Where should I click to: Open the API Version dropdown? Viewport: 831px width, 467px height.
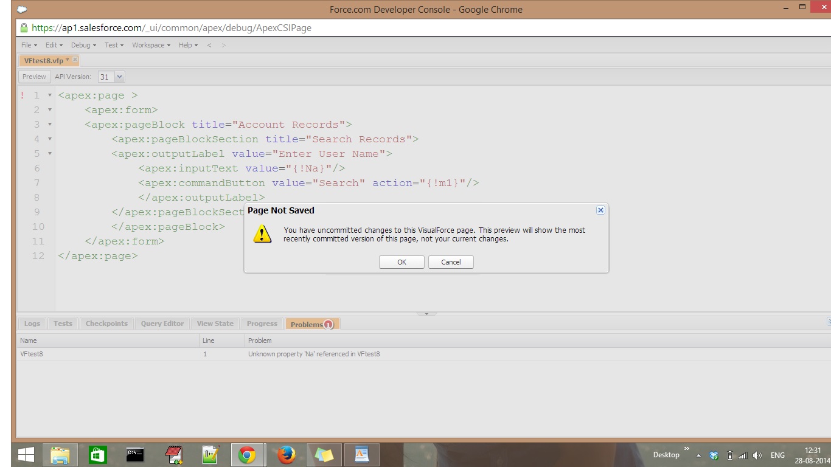pos(119,77)
